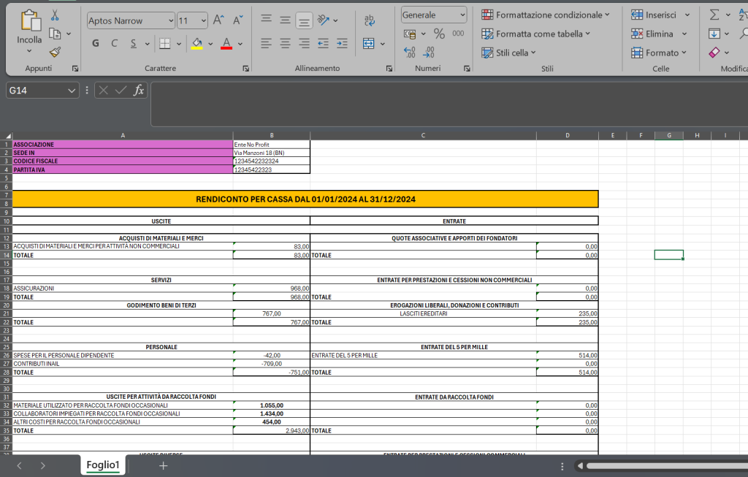Screen dimensions: 748x477
Task: Click the increase font size icon
Action: click(218, 20)
